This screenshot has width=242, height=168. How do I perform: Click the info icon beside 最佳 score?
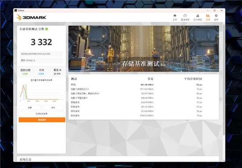click(x=60, y=70)
